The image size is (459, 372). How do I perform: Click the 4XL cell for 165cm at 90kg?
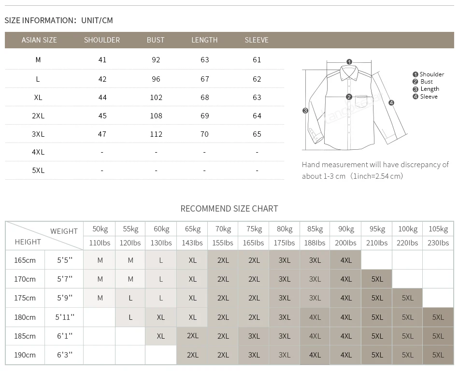click(346, 260)
